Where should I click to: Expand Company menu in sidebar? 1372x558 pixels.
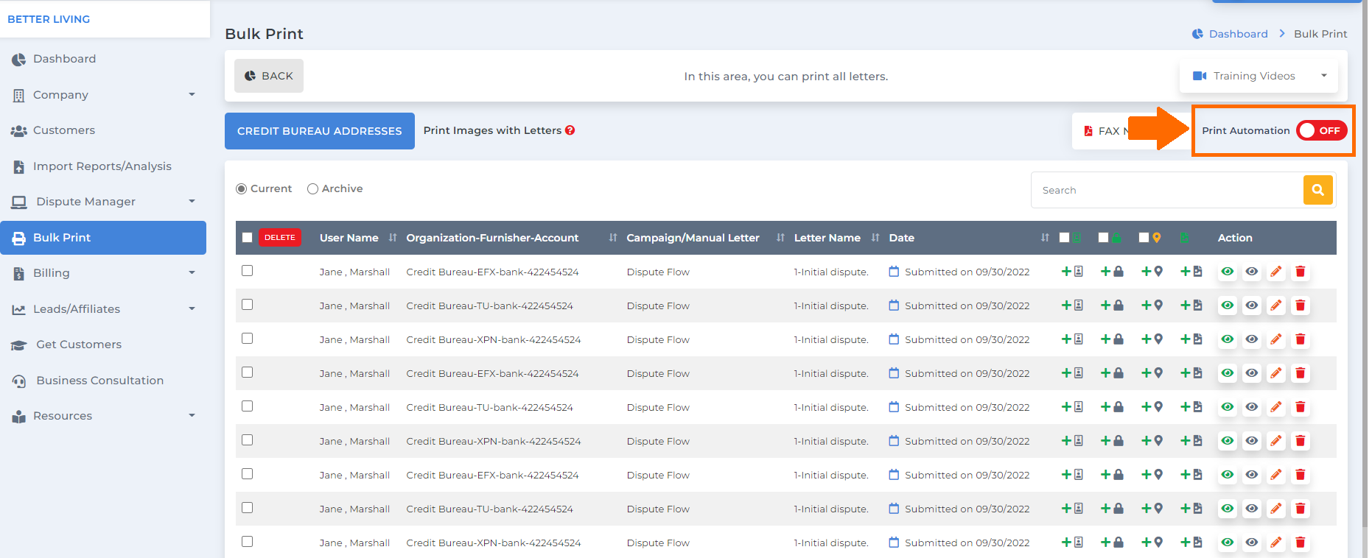[103, 95]
